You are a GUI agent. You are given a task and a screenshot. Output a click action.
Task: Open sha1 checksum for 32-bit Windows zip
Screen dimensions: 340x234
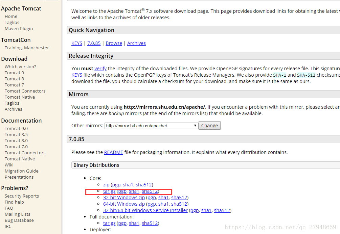163,198
